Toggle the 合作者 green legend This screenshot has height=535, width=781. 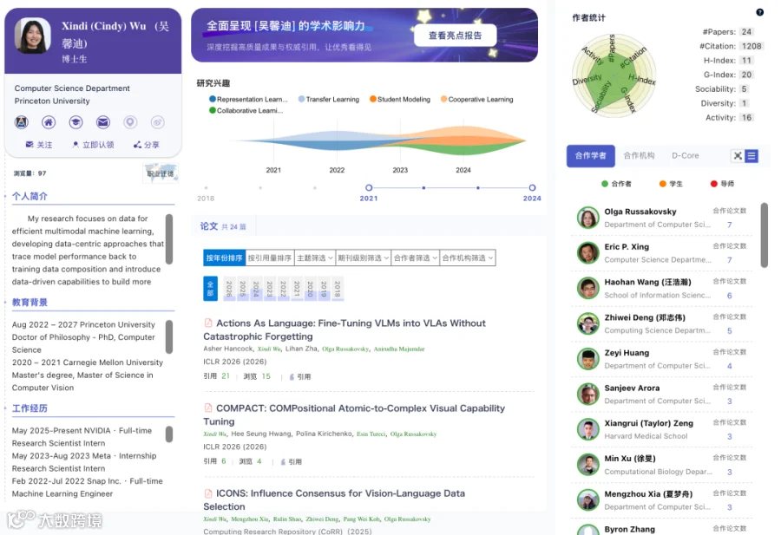pyautogui.click(x=617, y=184)
